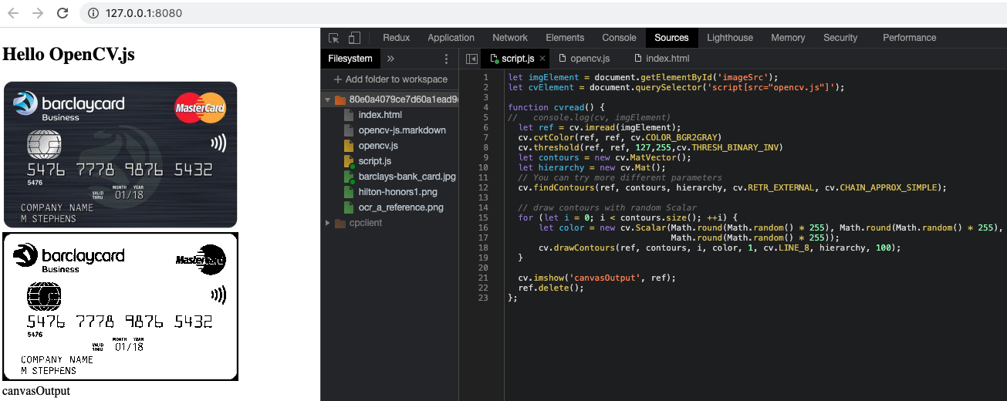Click the cv.imshow('canvasOutput', ref) line
Viewport: 1007px width, 401px height.
[x=597, y=278]
